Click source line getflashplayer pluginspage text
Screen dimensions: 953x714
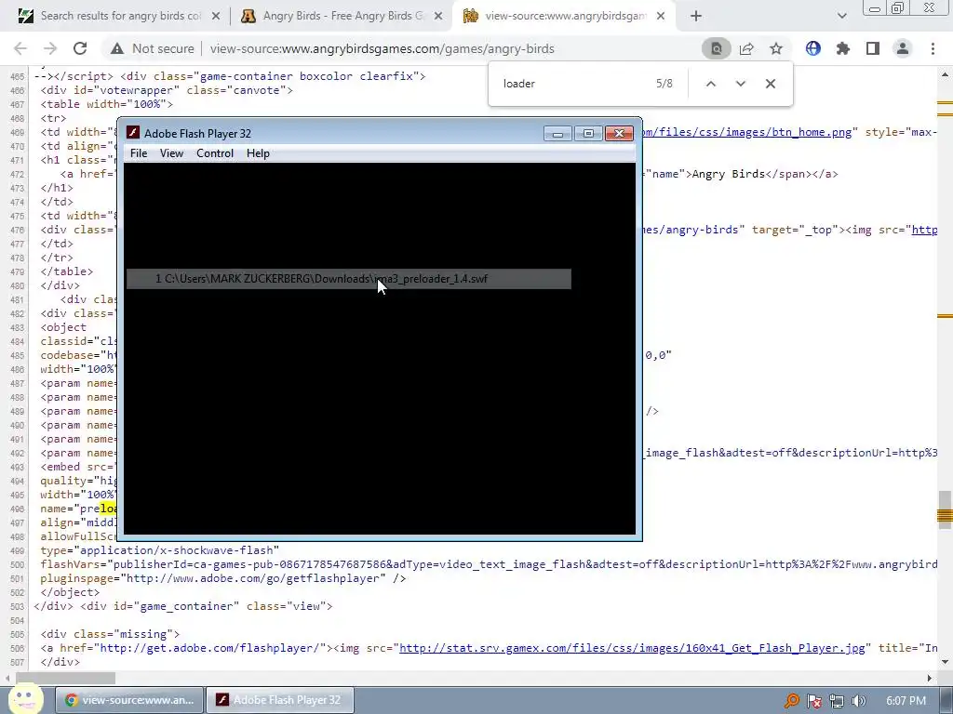(223, 578)
